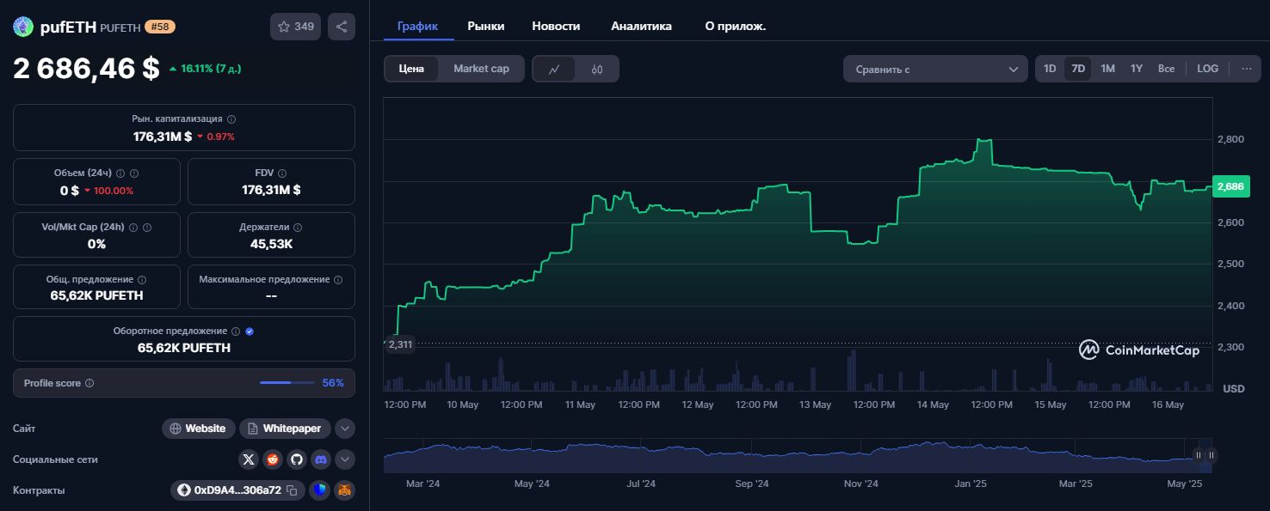Switch chart to Market cap mode
1270x511 pixels.
tap(481, 69)
